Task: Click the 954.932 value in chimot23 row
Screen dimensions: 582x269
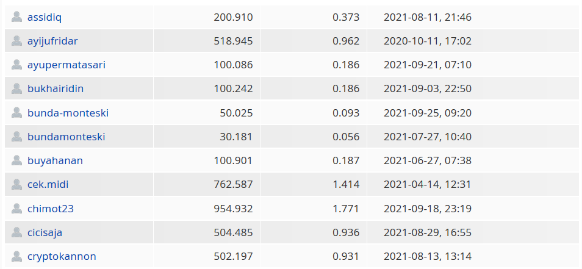Action: point(233,209)
